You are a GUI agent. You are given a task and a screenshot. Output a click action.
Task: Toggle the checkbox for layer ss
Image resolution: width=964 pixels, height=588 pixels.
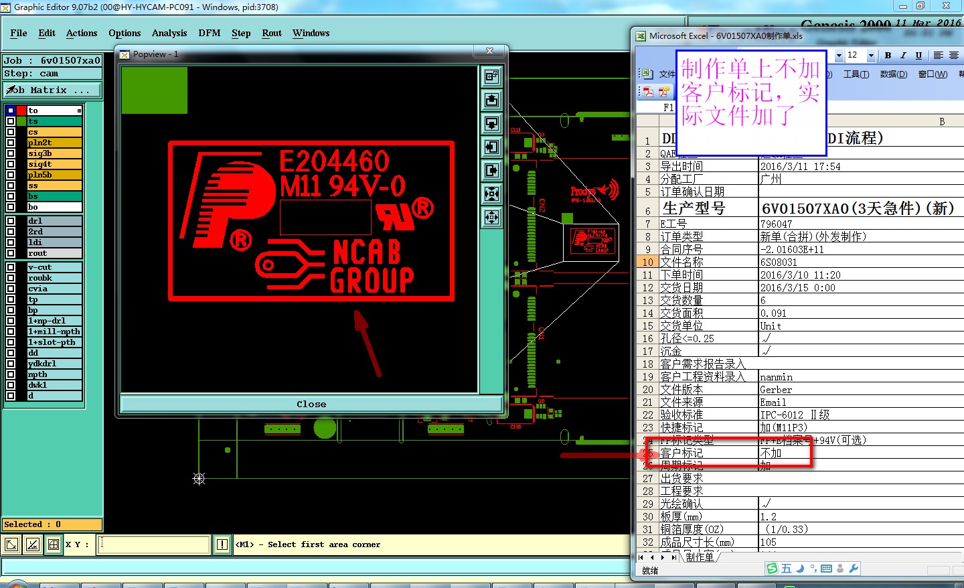(x=11, y=186)
